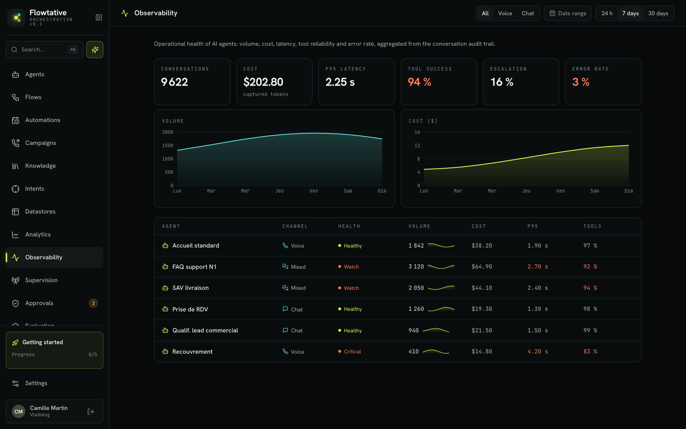The width and height of the screenshot is (686, 429).
Task: Open the FAQ support N1 row
Action: (398, 267)
